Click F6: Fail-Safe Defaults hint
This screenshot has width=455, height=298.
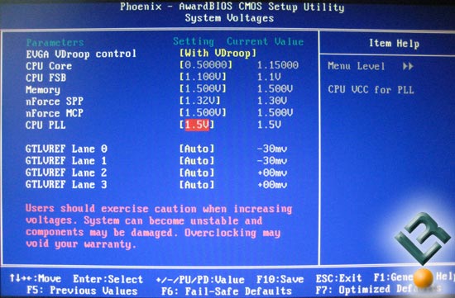227,291
